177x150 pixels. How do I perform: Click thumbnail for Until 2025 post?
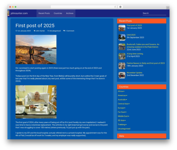click(x=122, y=38)
